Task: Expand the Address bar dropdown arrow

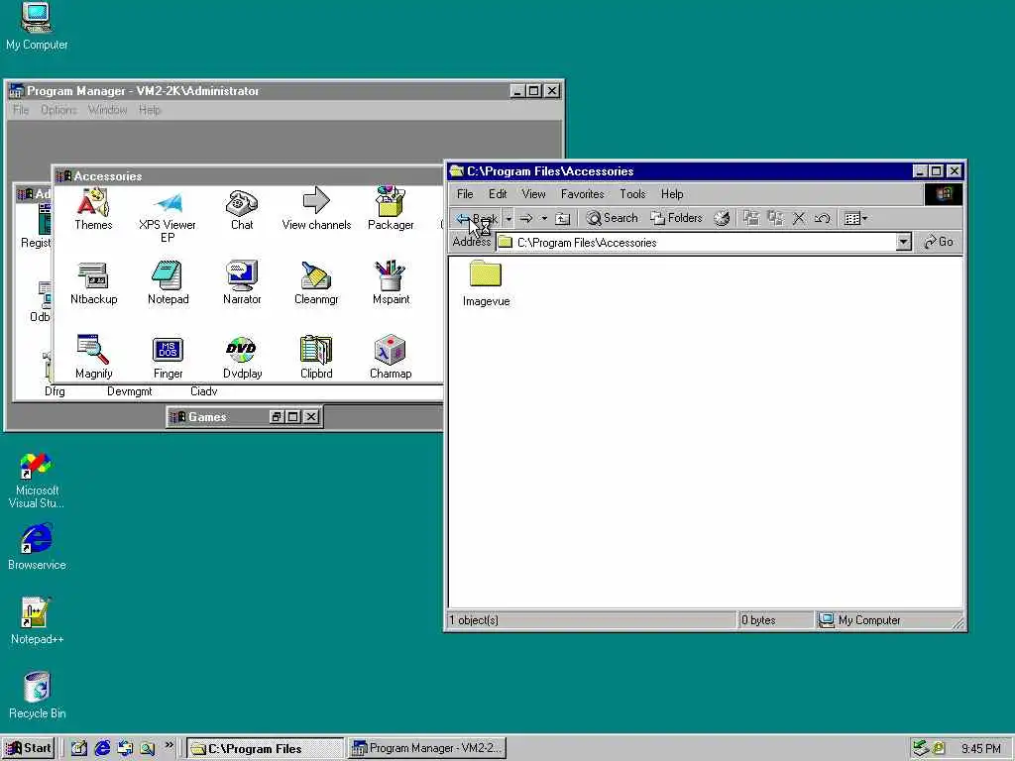Action: click(x=904, y=242)
